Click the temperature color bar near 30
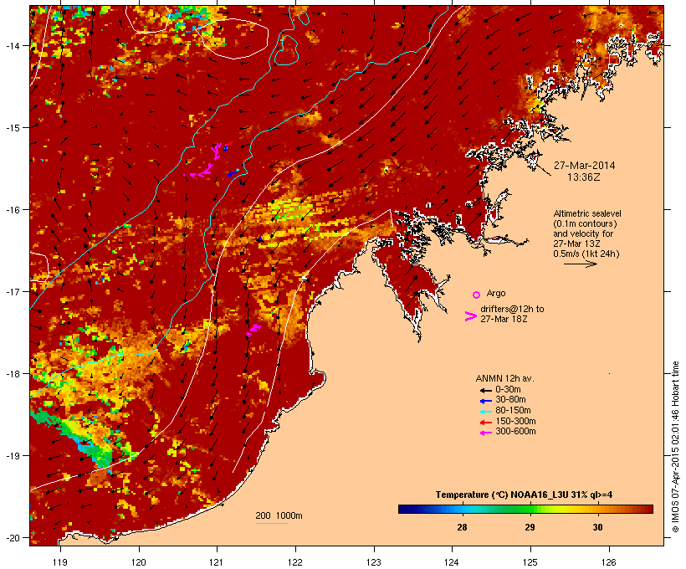The height and width of the screenshot is (569, 686). (x=597, y=509)
